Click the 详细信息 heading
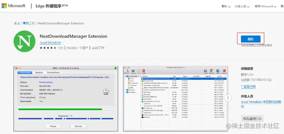Viewport: 284px width, 134px height. tap(247, 69)
